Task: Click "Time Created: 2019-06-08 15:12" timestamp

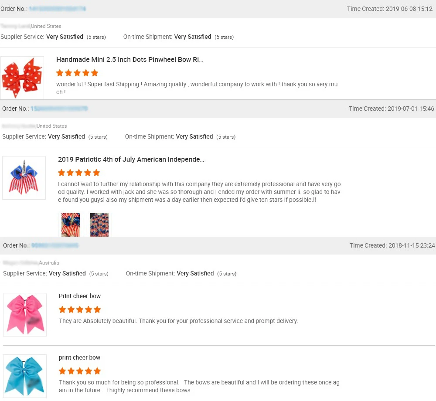Action: pos(390,9)
